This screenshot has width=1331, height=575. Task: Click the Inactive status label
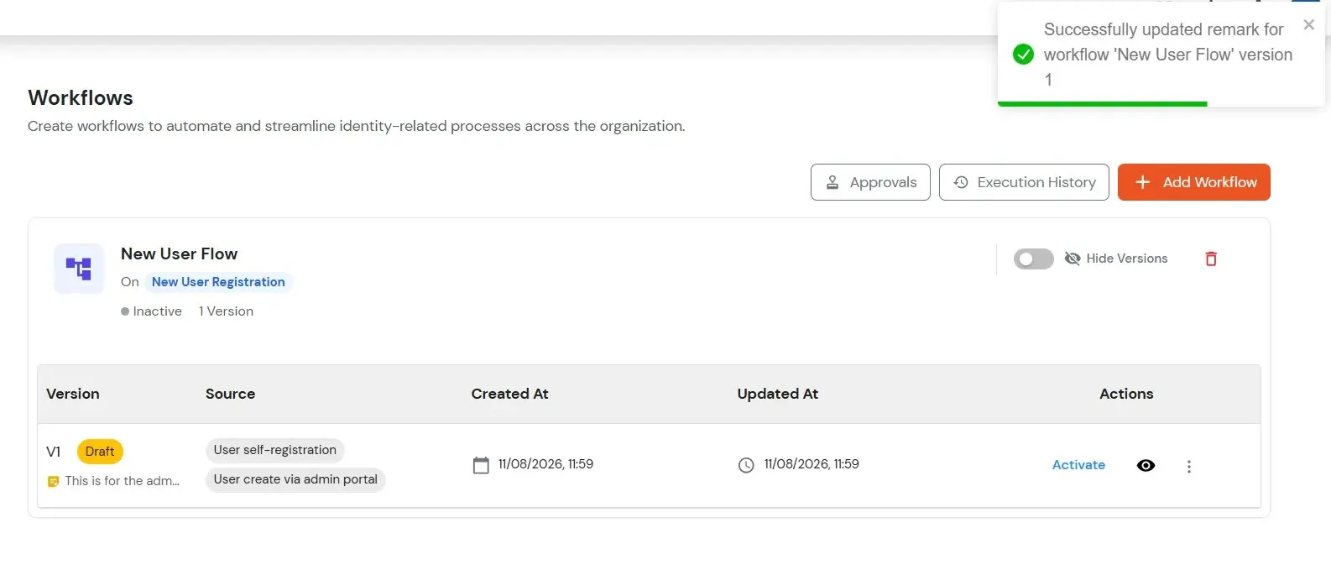coord(151,311)
